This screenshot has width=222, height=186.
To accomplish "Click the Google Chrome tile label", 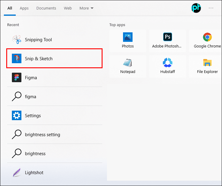I will point(207,46).
